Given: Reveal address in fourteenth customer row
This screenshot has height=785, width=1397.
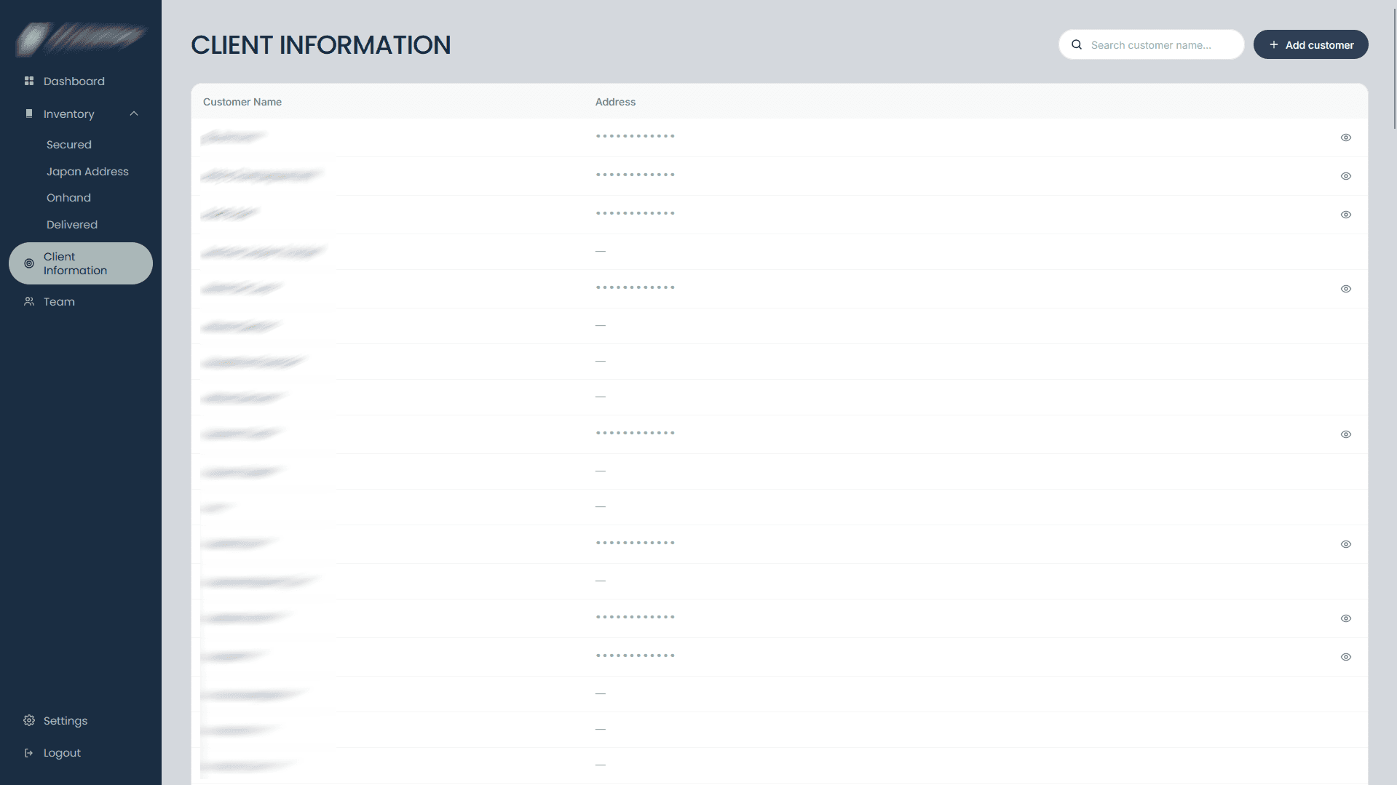Looking at the screenshot, I should tap(1346, 618).
